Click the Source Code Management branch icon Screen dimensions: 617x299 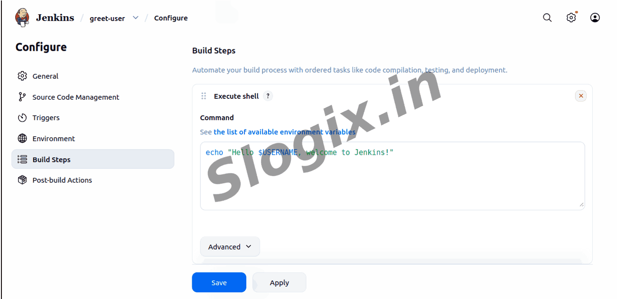click(22, 97)
